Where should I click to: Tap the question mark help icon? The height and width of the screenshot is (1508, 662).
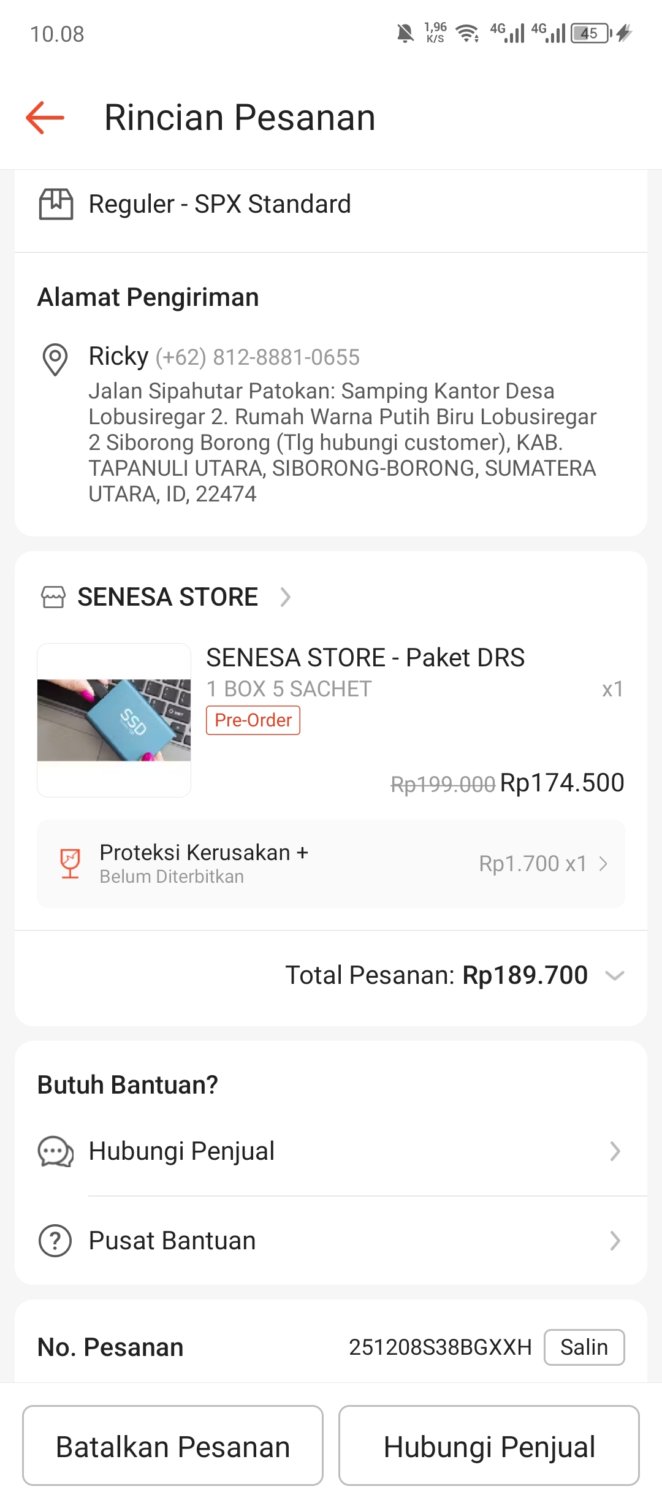click(55, 1241)
